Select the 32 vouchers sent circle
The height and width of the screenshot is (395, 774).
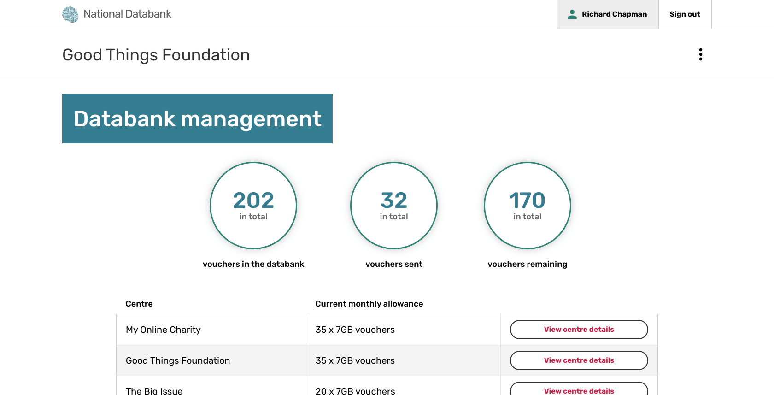(x=394, y=206)
